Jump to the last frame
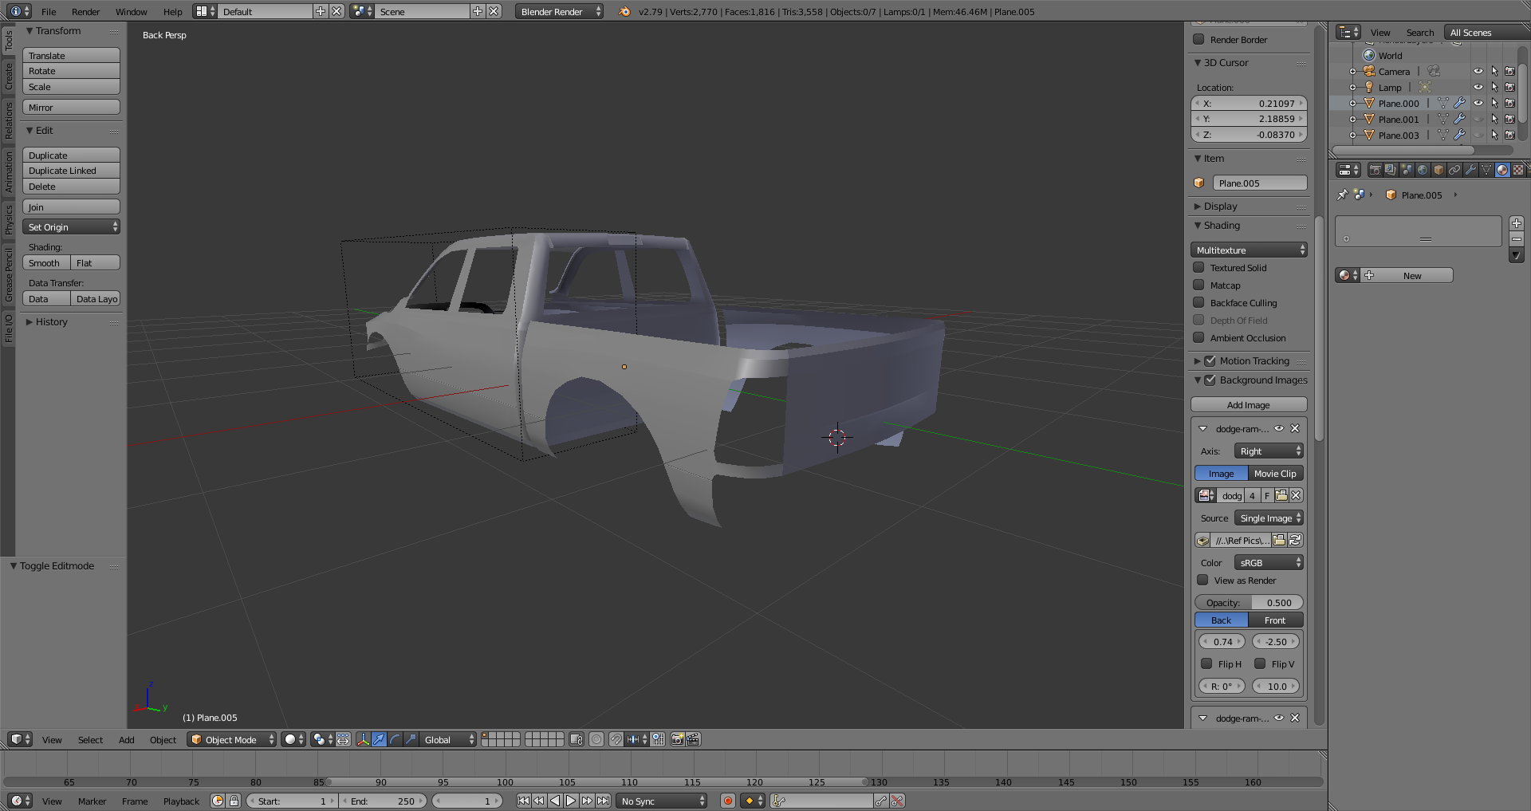Image resolution: width=1531 pixels, height=811 pixels. 603,801
